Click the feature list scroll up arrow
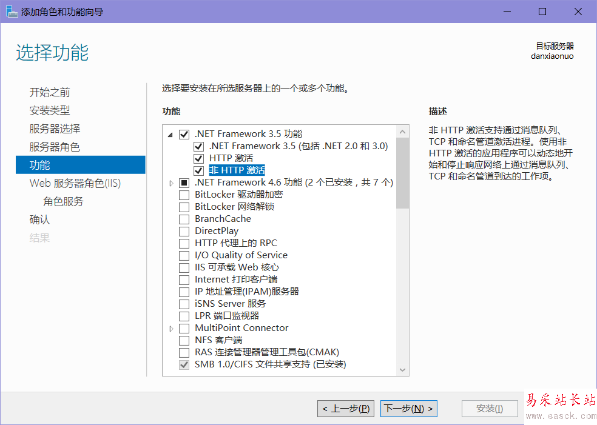The width and height of the screenshot is (597, 425). [402, 132]
